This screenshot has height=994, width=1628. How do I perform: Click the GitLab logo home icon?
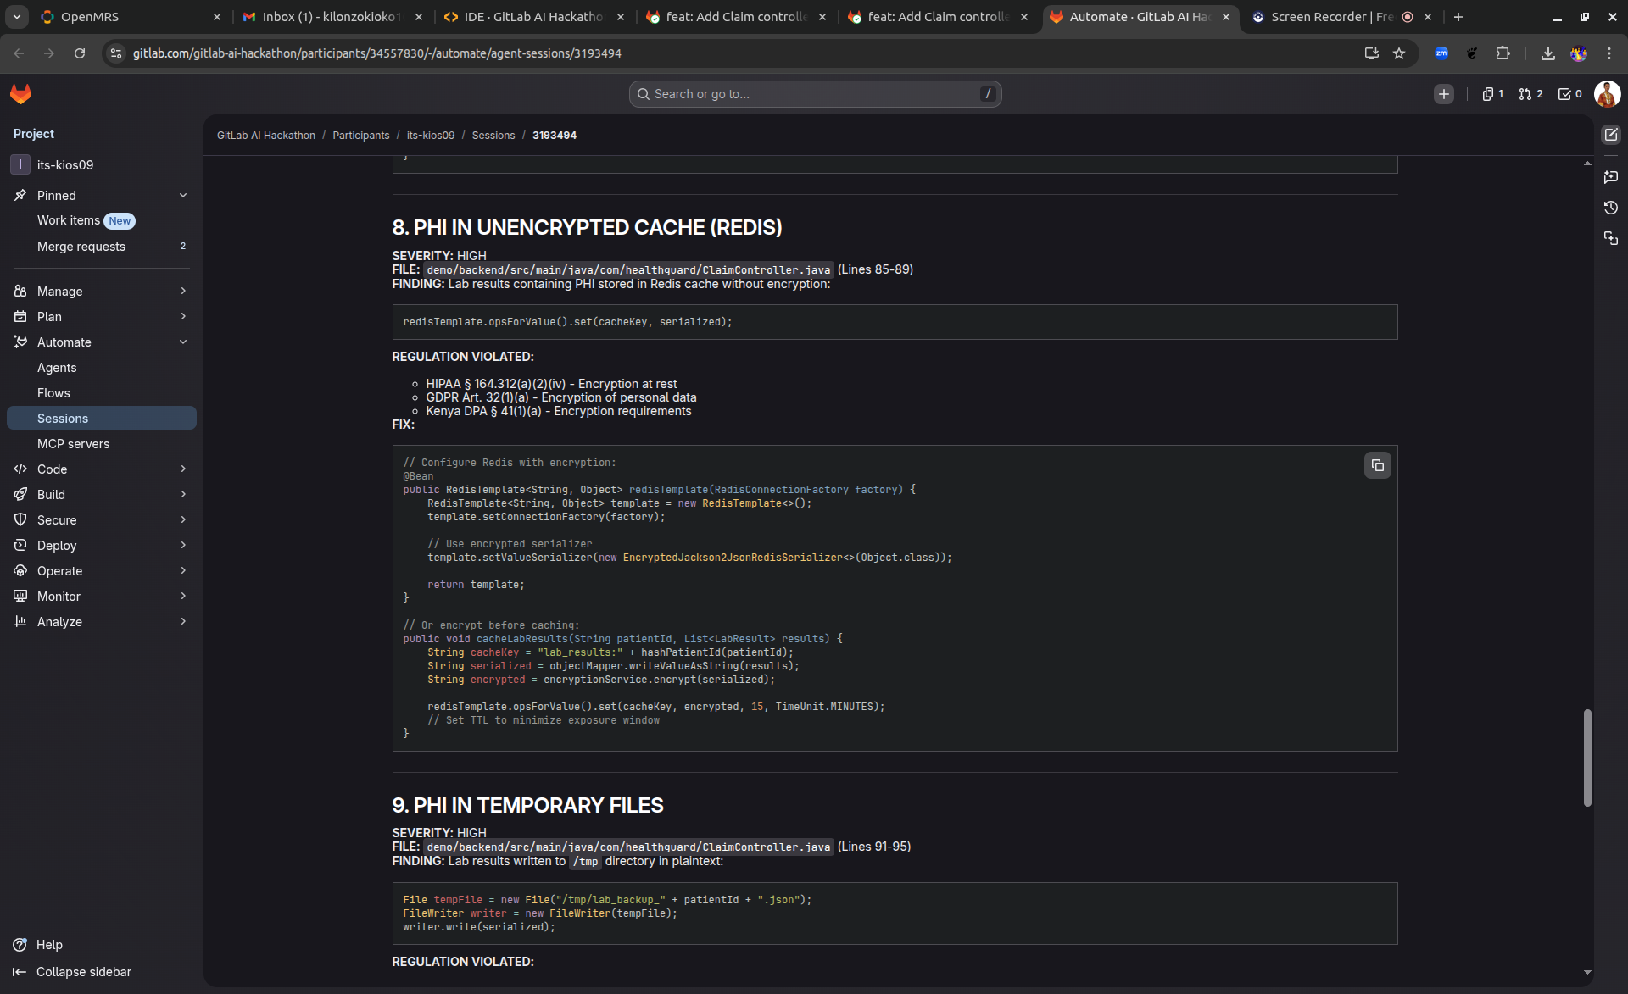(x=21, y=94)
